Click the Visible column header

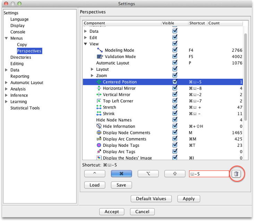(x=175, y=23)
